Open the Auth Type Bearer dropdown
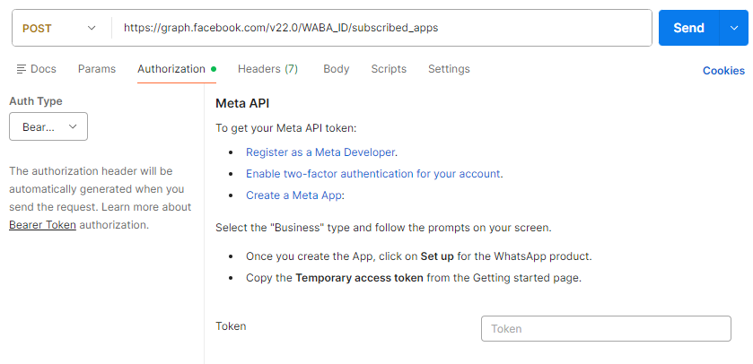Image resolution: width=753 pixels, height=364 pixels. [48, 127]
